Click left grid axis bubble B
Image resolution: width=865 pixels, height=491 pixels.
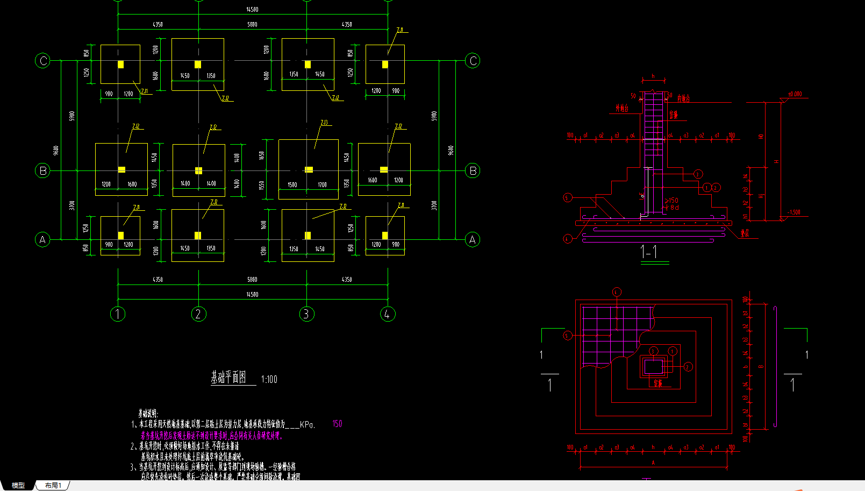[42, 171]
